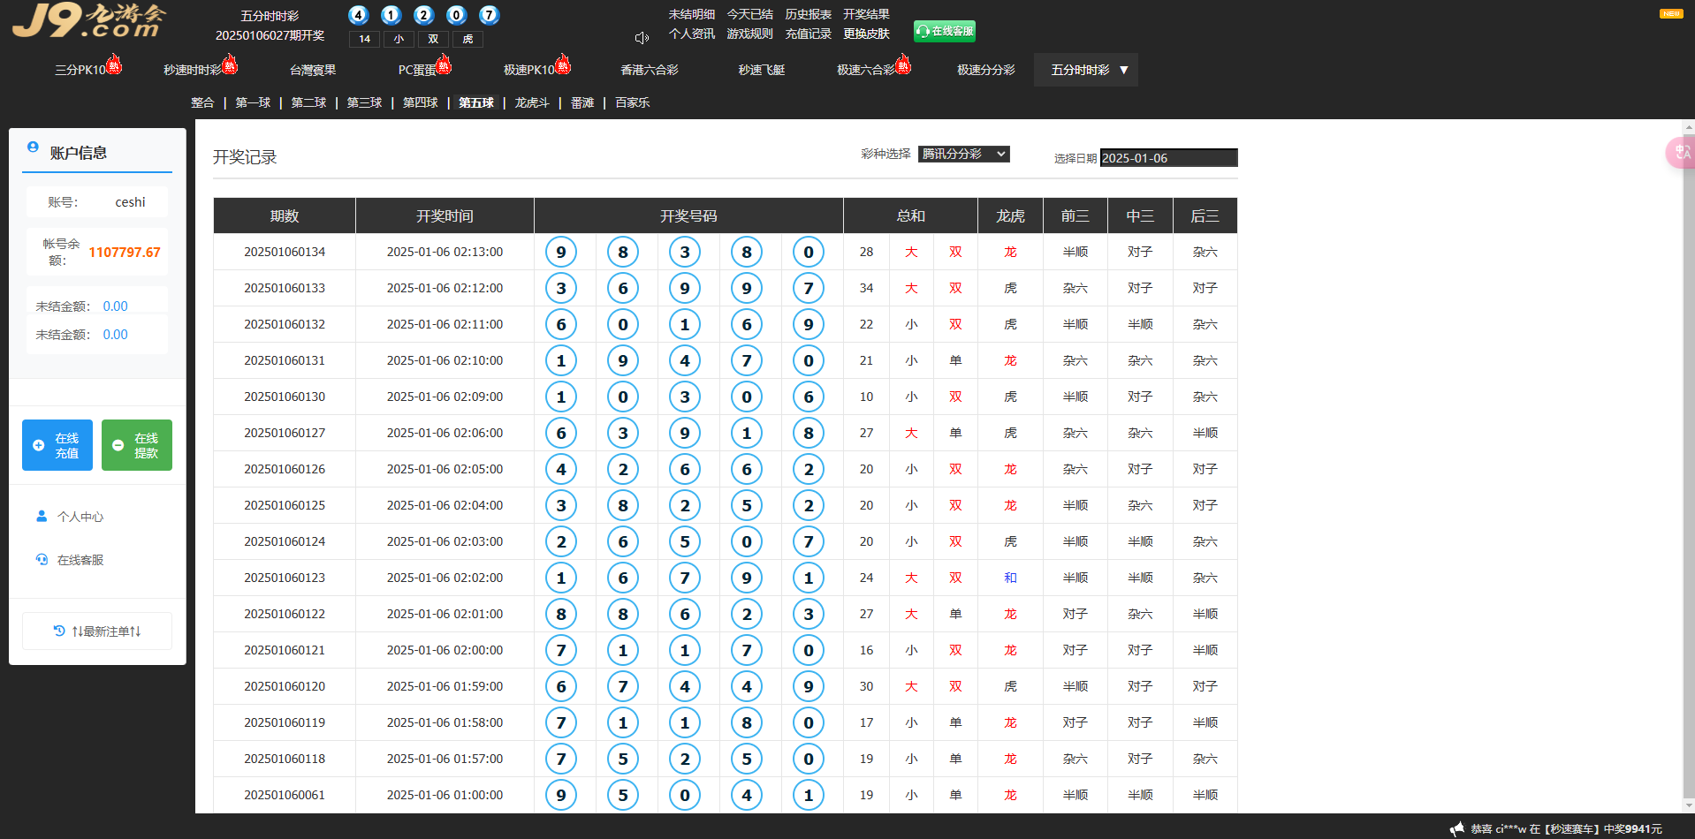Image resolution: width=1695 pixels, height=839 pixels.
Task: Open the 历史报表 link
Action: click(x=808, y=14)
